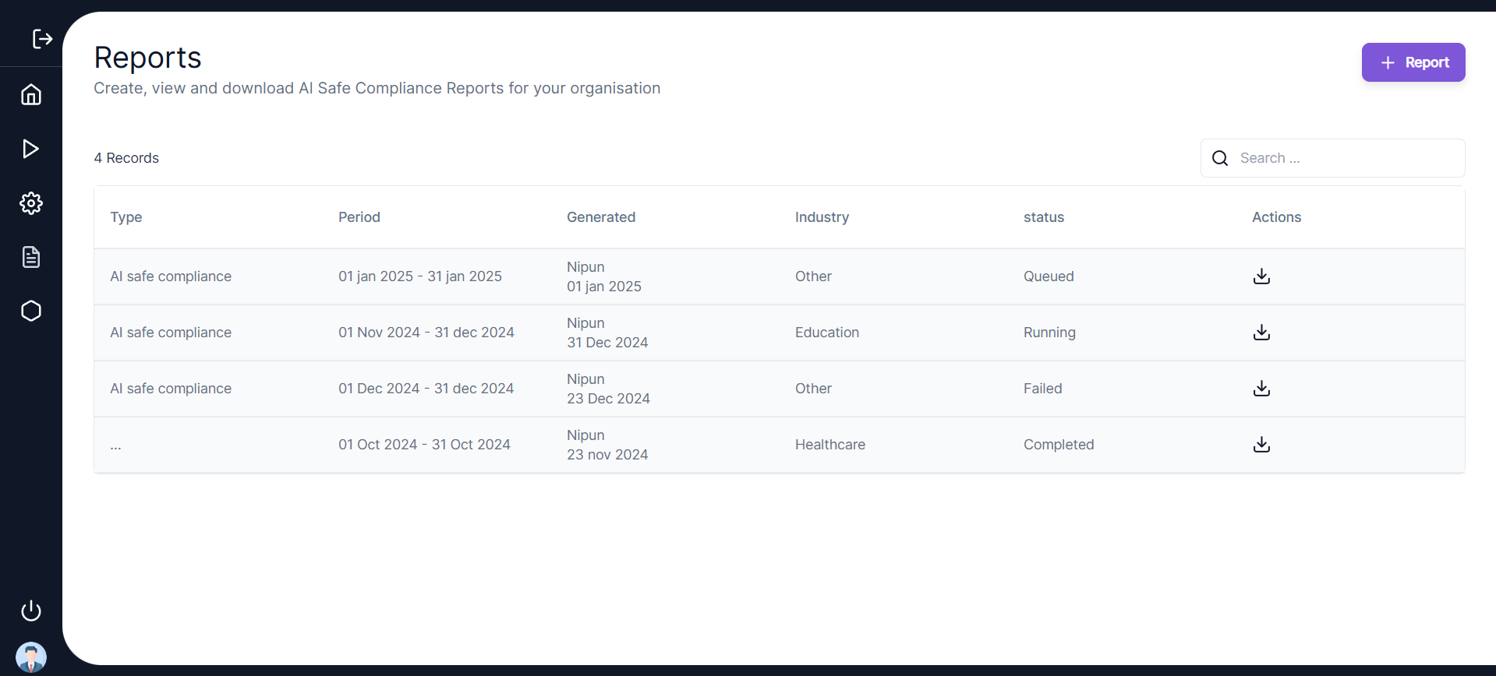Download the Failed report
The image size is (1496, 676).
(x=1261, y=389)
